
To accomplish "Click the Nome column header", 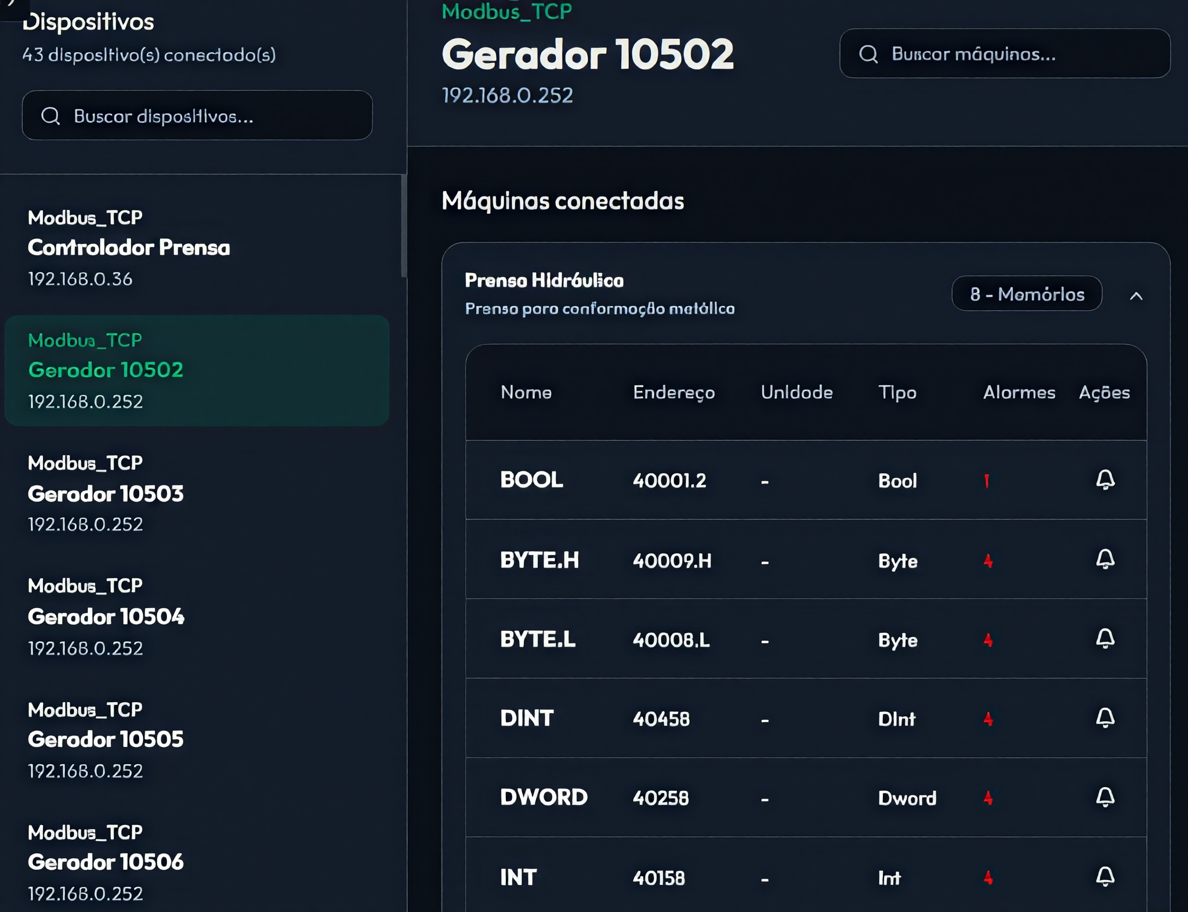I will point(526,393).
